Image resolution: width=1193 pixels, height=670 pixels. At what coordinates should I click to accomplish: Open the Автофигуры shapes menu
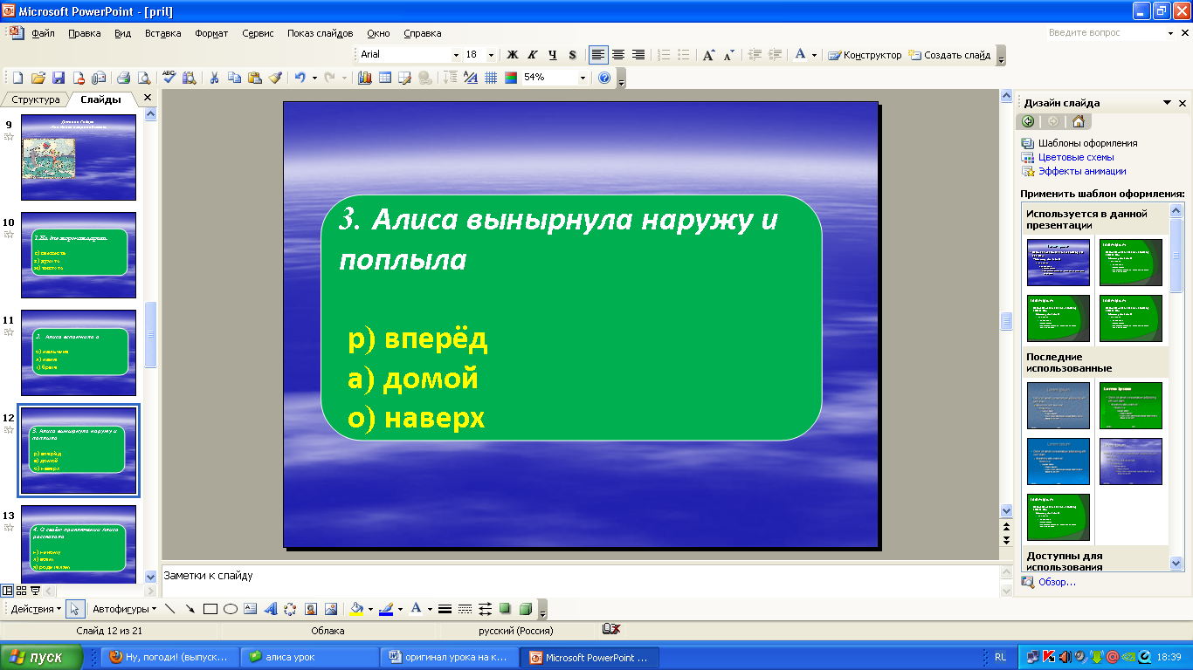pyautogui.click(x=124, y=609)
